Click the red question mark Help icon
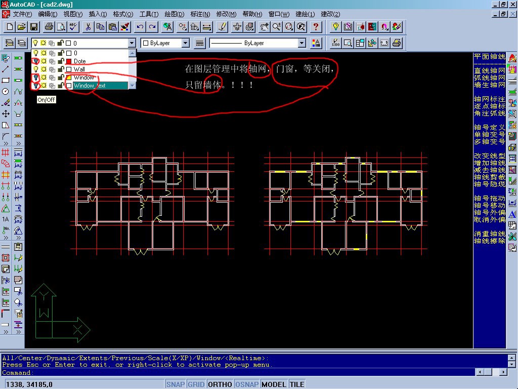The image size is (518, 389). point(316,27)
